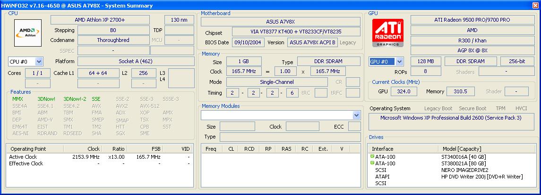Click the Socket A (462) platform field
The height and width of the screenshot is (195, 541).
pyautogui.click(x=136, y=62)
